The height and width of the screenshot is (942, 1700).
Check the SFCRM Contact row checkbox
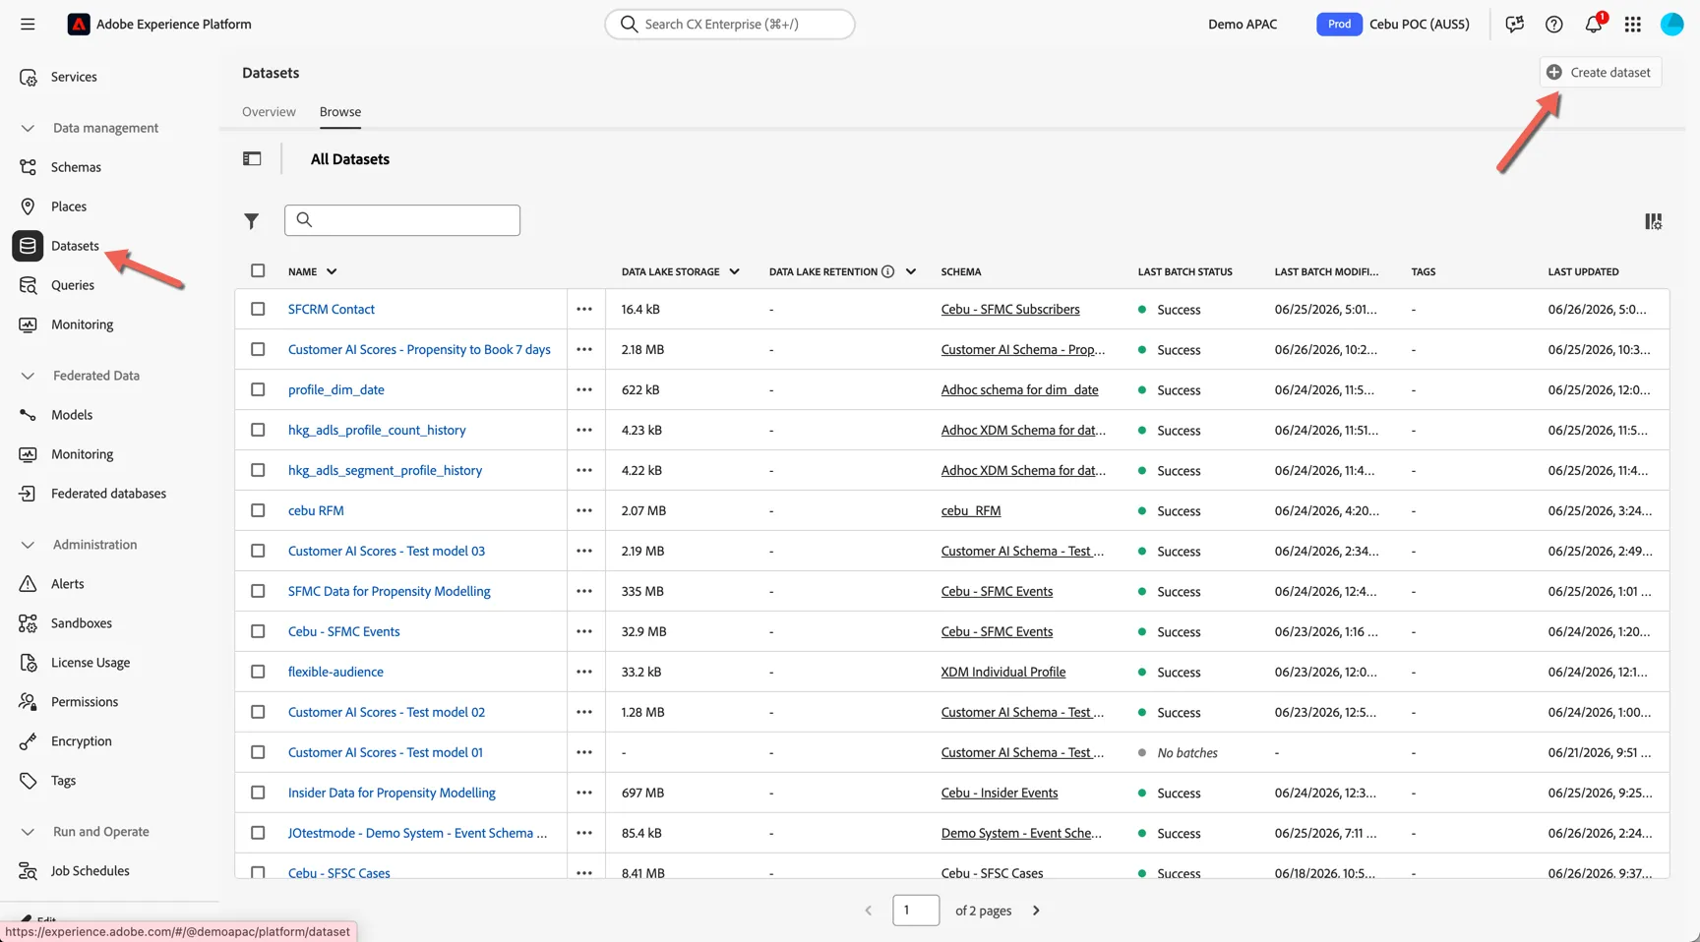(258, 309)
